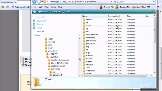Viewport: 162px width, 91px height.
Task: Select the addons folder icon
Action: pos(84,19)
